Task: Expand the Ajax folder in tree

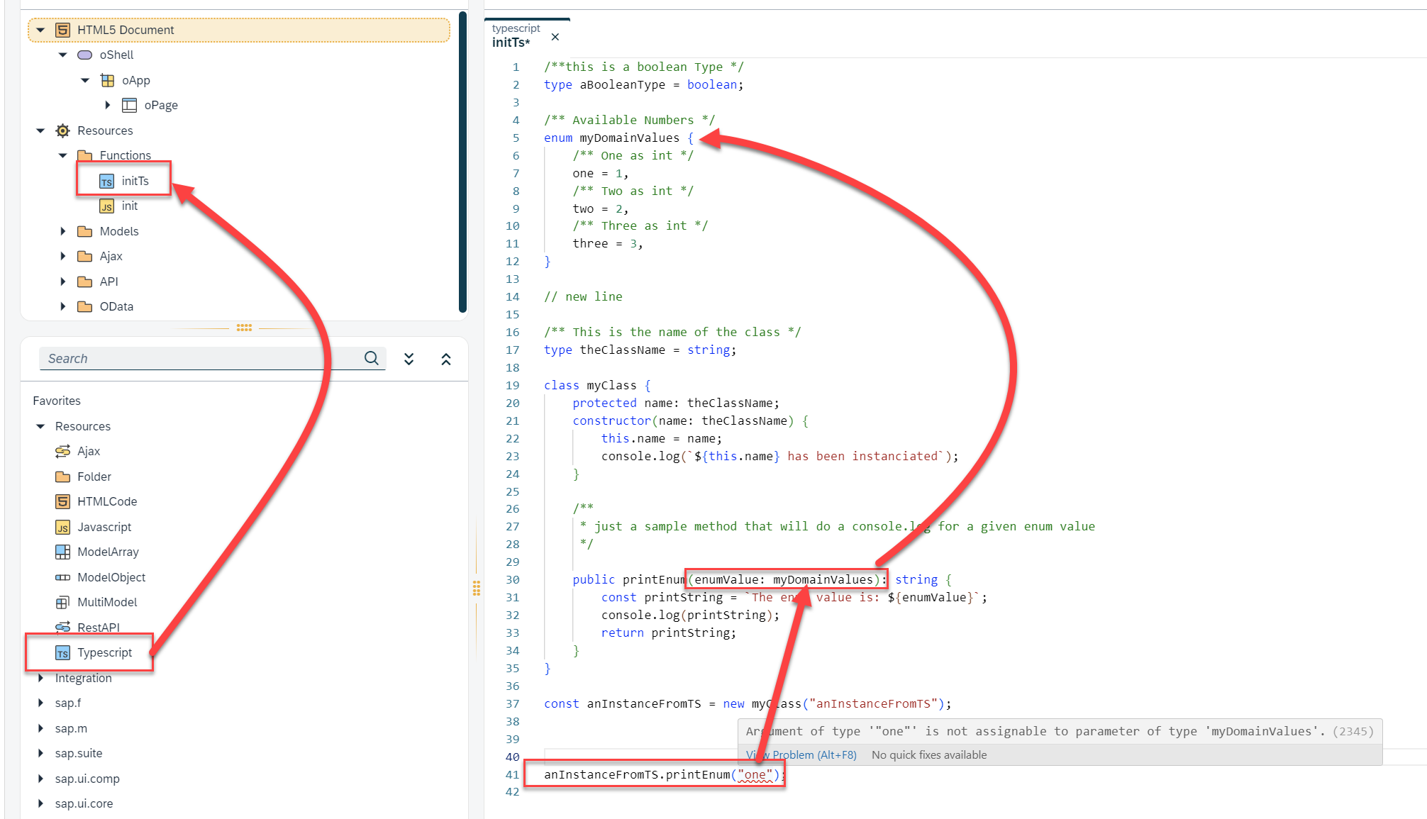Action: (x=62, y=256)
